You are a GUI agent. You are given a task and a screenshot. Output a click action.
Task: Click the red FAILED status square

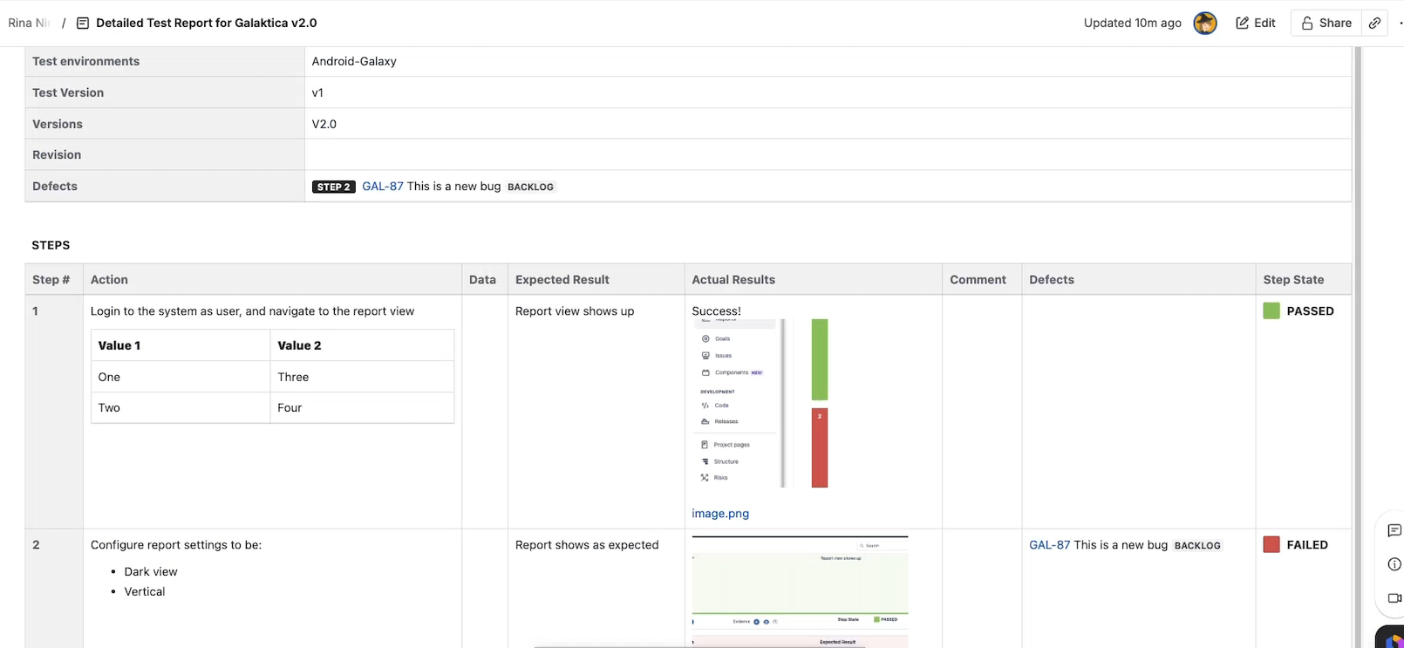(x=1271, y=545)
